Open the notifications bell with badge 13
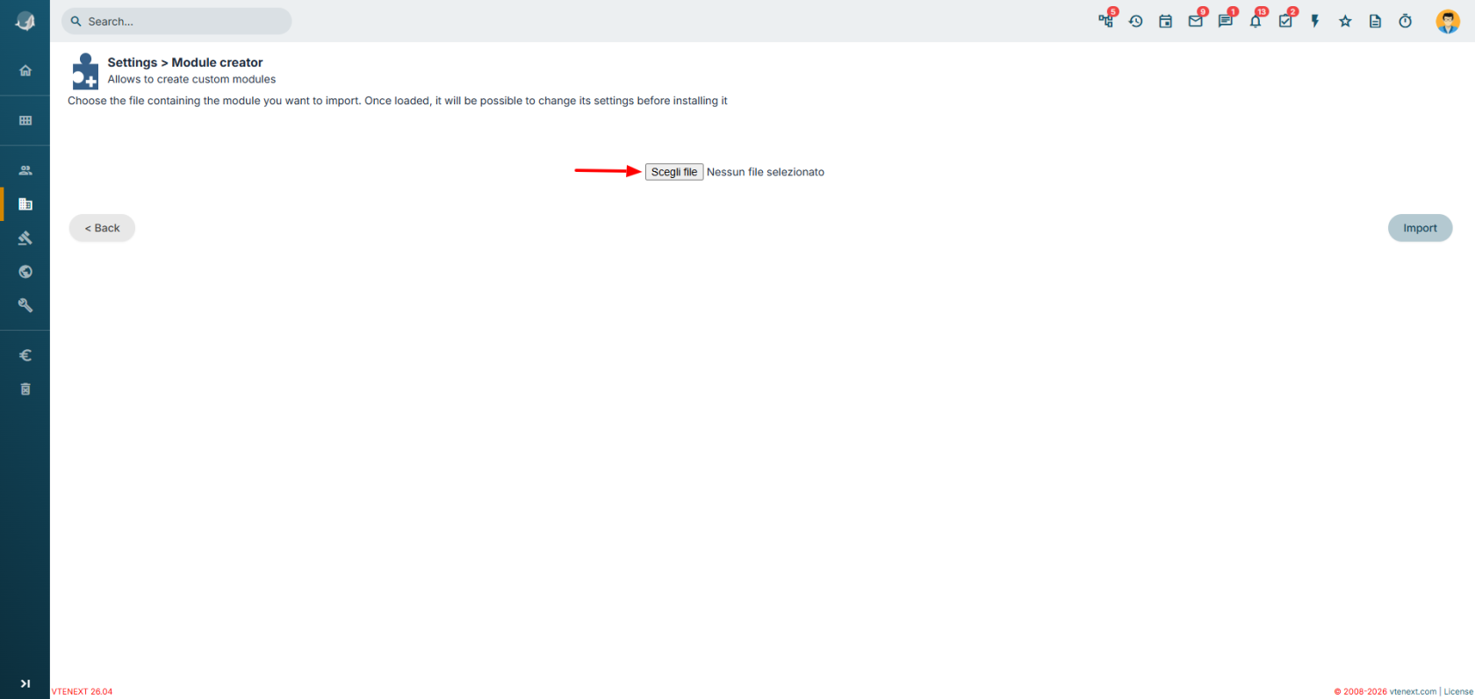This screenshot has height=699, width=1475. coord(1256,20)
